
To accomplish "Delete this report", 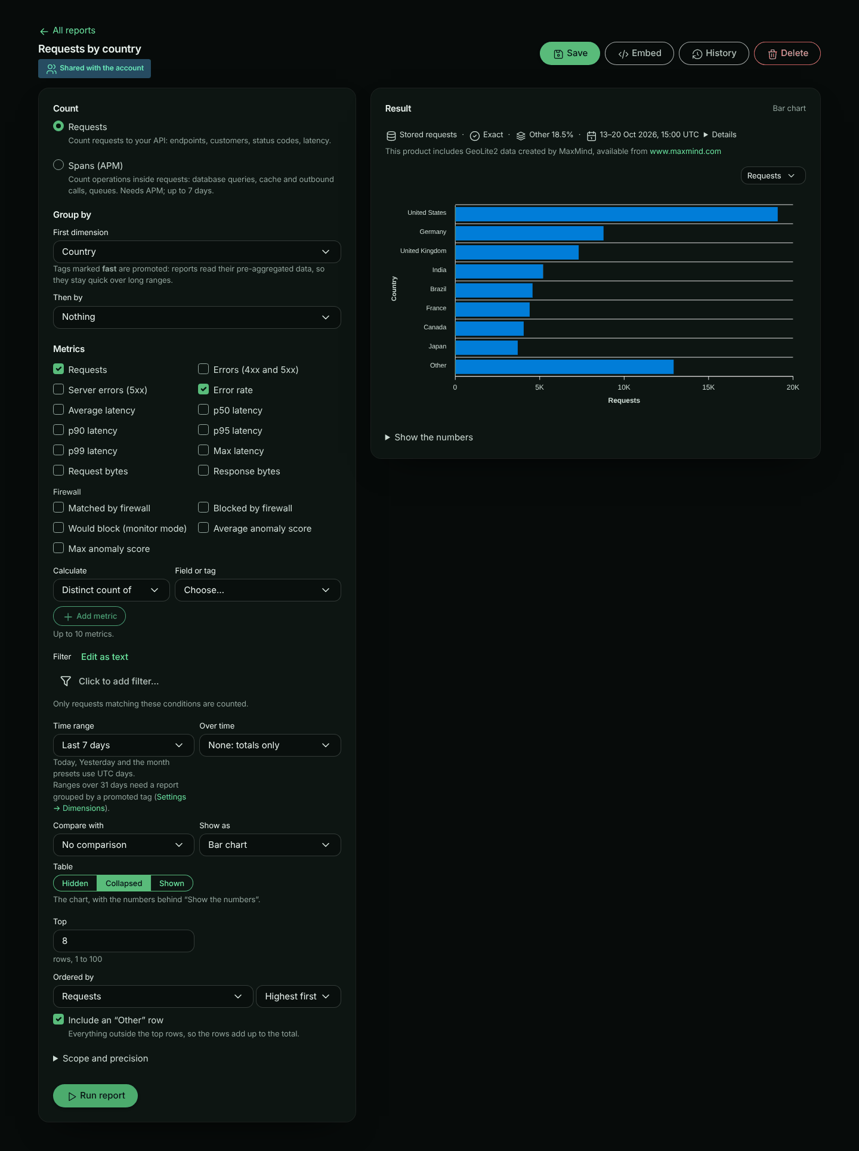I will pyautogui.click(x=787, y=54).
